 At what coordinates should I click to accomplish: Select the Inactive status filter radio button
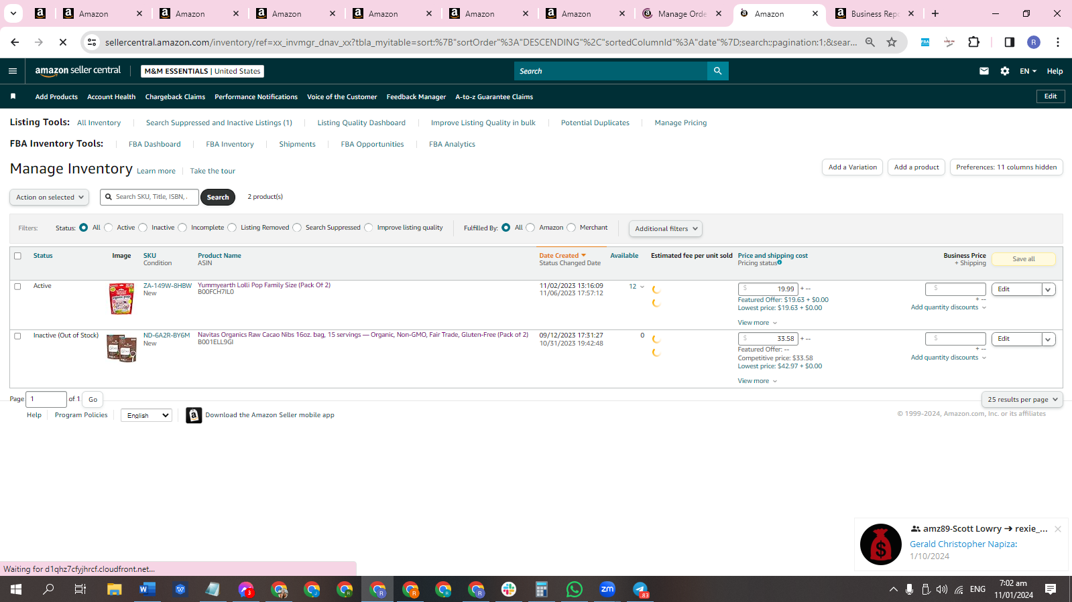coord(143,228)
